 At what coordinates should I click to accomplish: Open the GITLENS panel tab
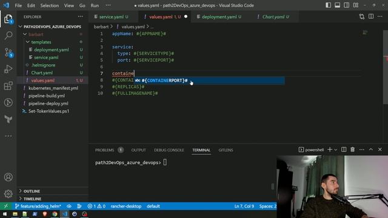[x=226, y=150]
